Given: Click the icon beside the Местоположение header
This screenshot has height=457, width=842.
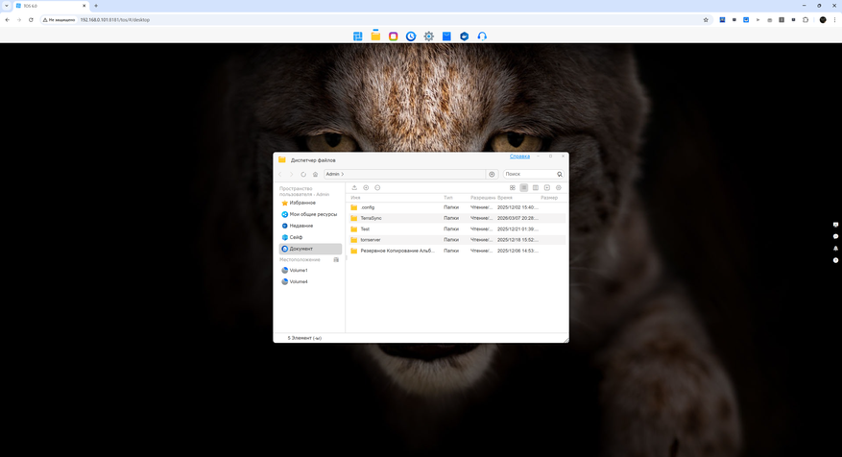Looking at the screenshot, I should click(x=336, y=259).
